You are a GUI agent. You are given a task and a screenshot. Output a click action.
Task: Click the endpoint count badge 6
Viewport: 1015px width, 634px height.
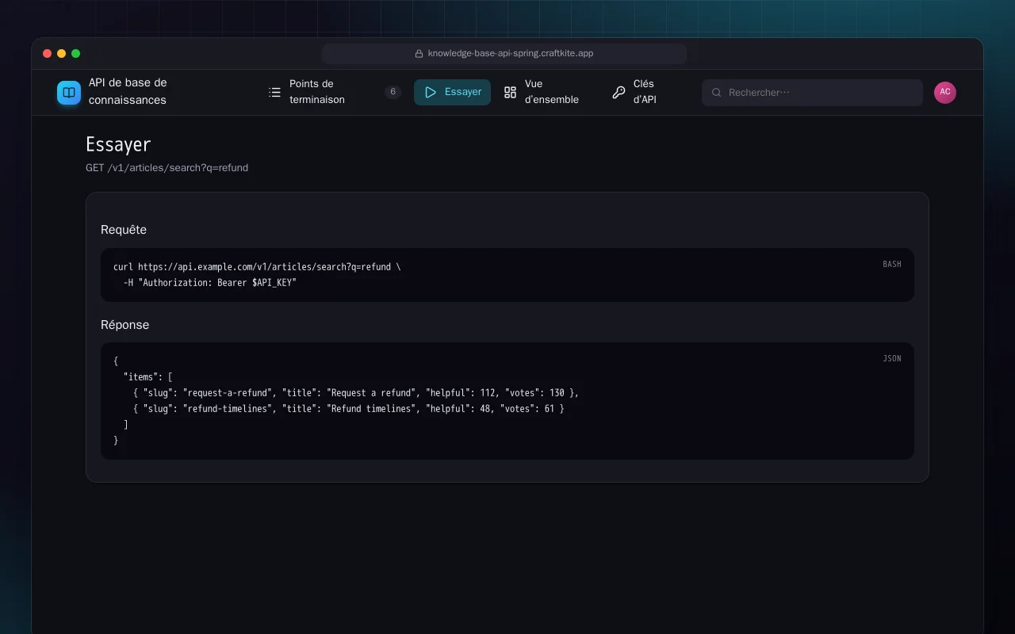tap(393, 92)
